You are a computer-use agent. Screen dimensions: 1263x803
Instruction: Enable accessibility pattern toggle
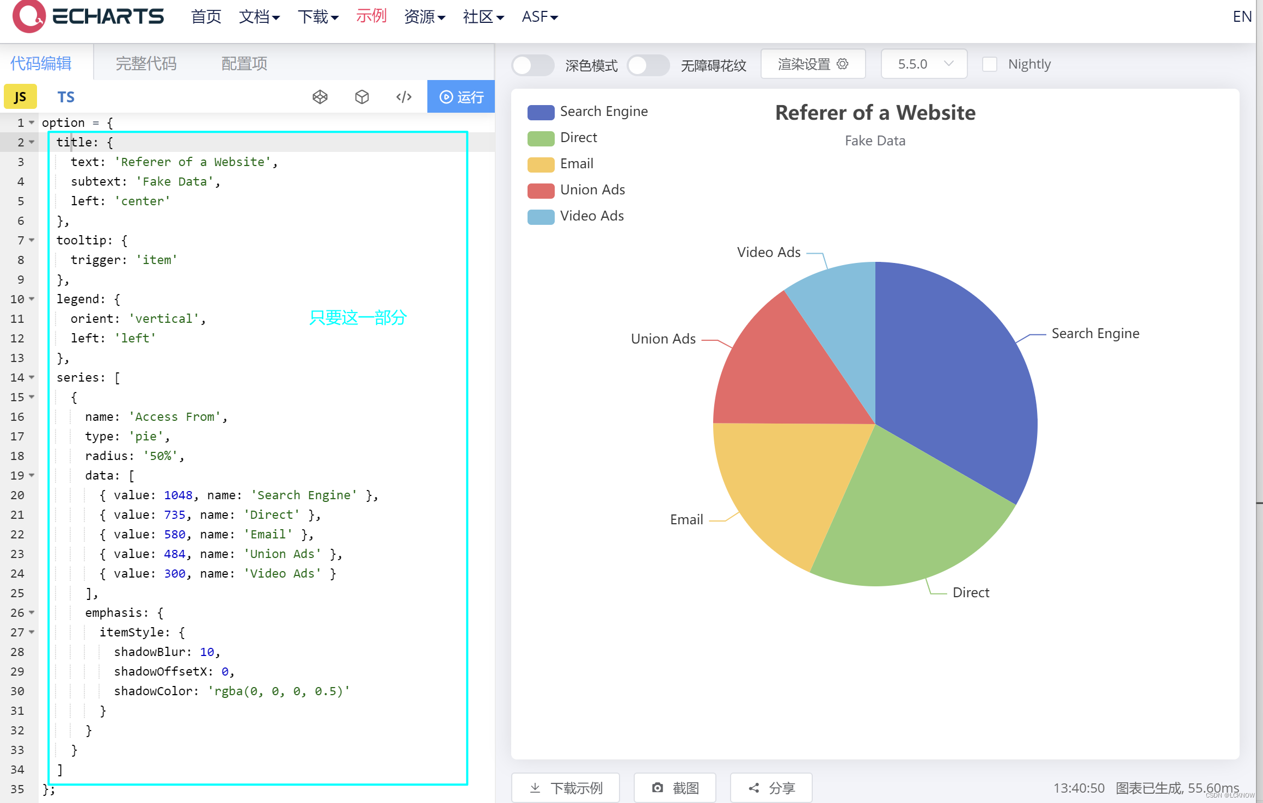[x=648, y=65]
